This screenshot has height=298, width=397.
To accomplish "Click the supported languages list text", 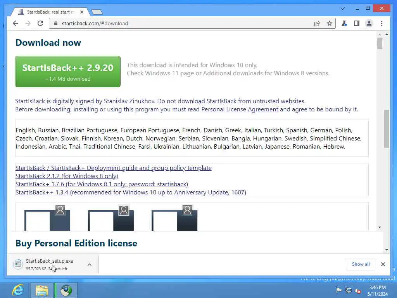I will pyautogui.click(x=189, y=139).
